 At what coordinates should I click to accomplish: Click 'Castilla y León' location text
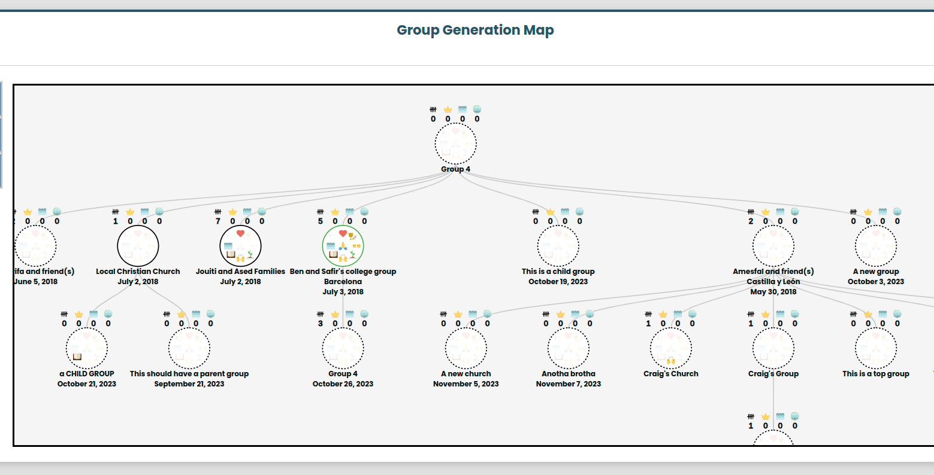click(x=773, y=282)
